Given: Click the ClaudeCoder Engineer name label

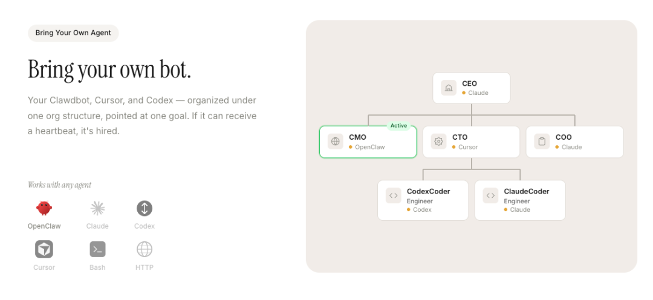Looking at the screenshot, I should click(x=527, y=191).
